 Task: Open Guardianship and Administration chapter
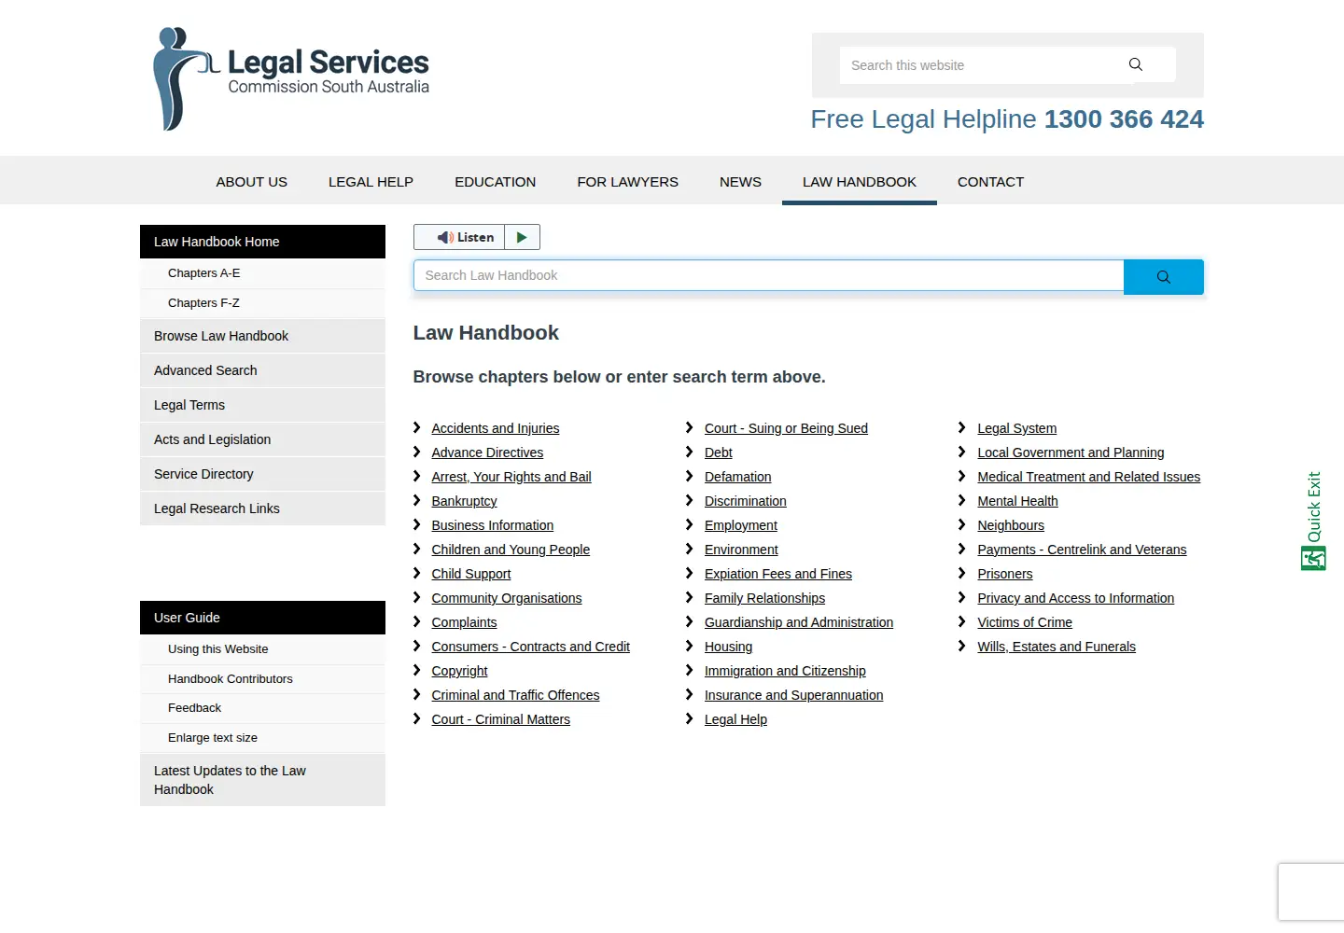(799, 622)
